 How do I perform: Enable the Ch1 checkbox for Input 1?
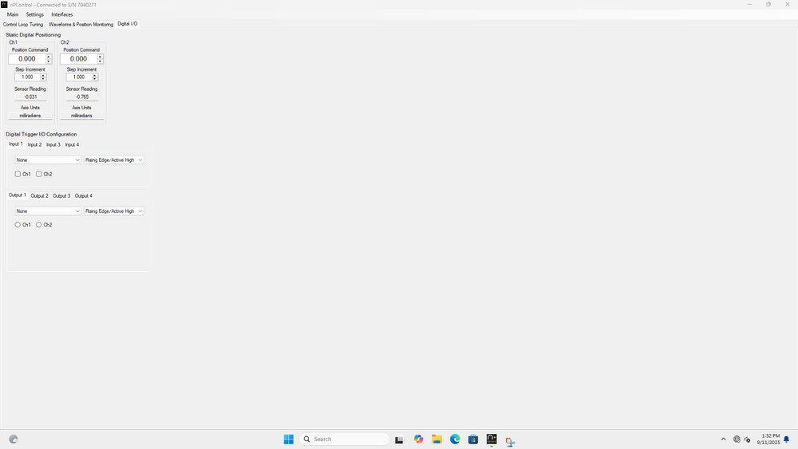tap(18, 174)
